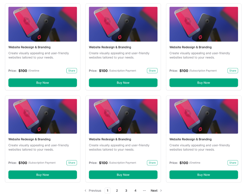Share the top-left Onetime card
Screen dimensions: 248x195
(72, 71)
